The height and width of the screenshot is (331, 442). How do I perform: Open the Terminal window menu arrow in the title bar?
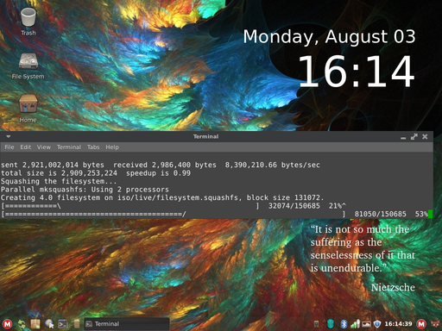click(8, 136)
